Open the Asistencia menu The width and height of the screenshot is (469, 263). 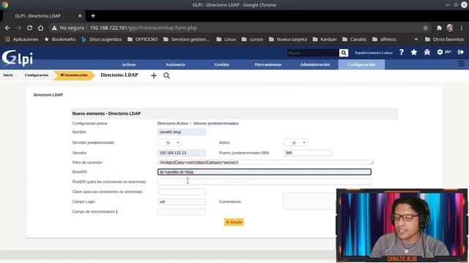(175, 64)
